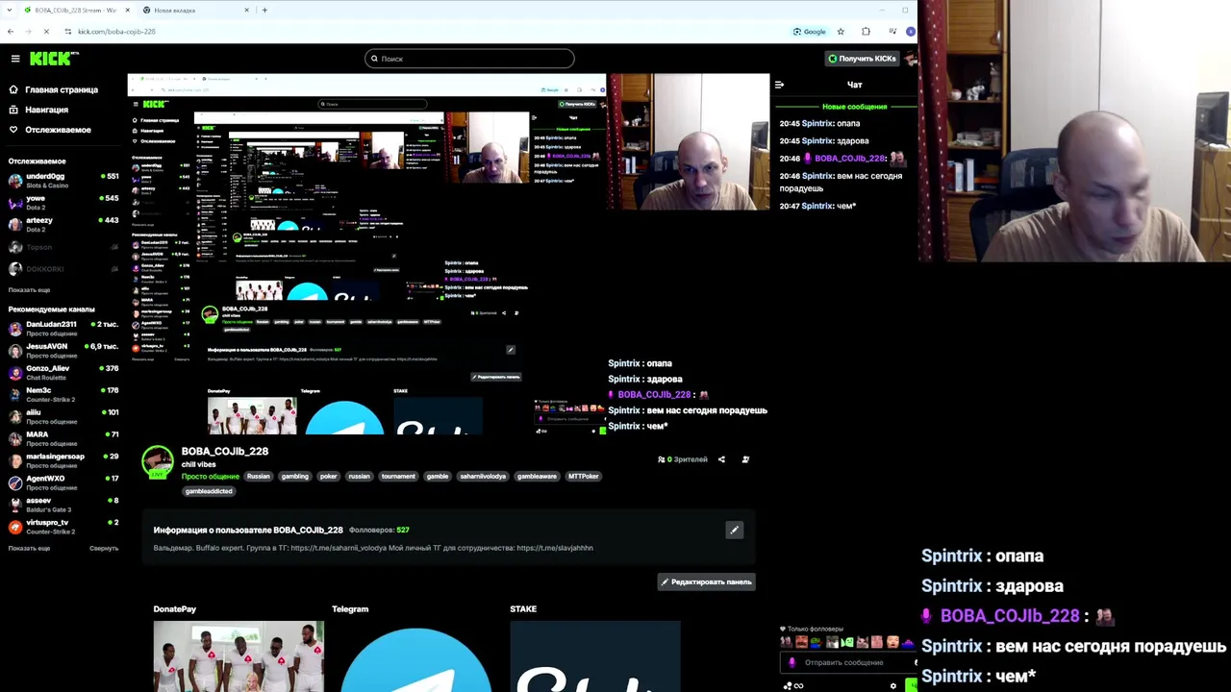Open the Google lens chip in address bar
The height and width of the screenshot is (692, 1231).
pos(810,32)
